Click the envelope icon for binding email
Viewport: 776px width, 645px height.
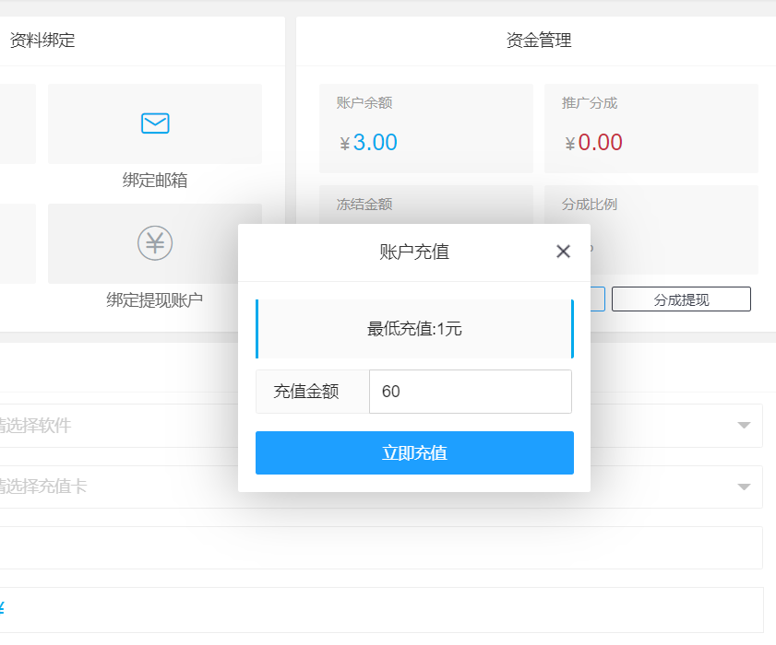click(x=155, y=123)
